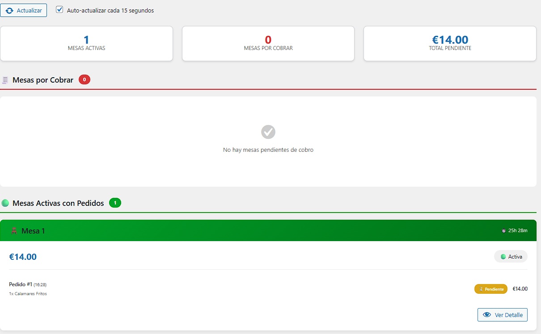This screenshot has height=334, width=541.
Task: Open Ver Detalle for Mesa 1
Action: click(x=503, y=315)
